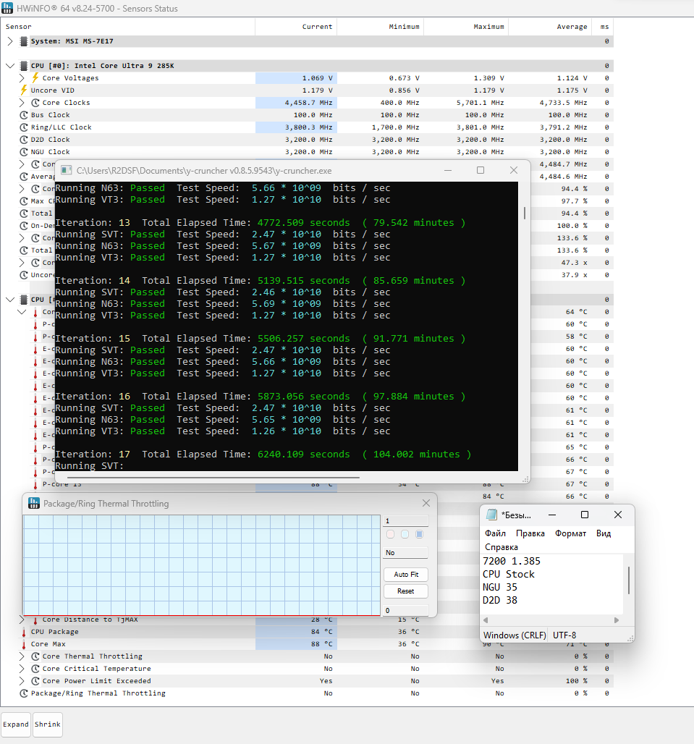Expand the System: MSI MS-7E17 node

10,41
